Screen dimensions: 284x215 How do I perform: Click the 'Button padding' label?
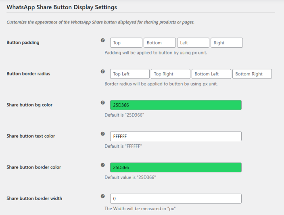[23, 43]
